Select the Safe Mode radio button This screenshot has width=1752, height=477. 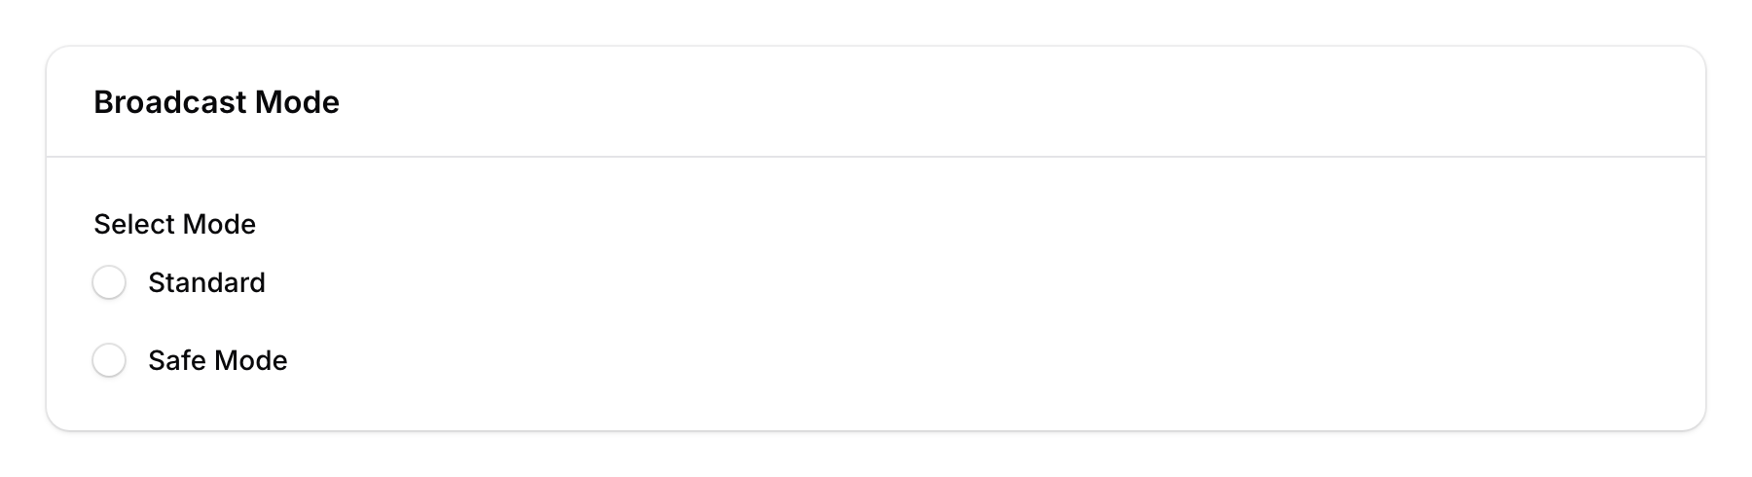pyautogui.click(x=109, y=361)
